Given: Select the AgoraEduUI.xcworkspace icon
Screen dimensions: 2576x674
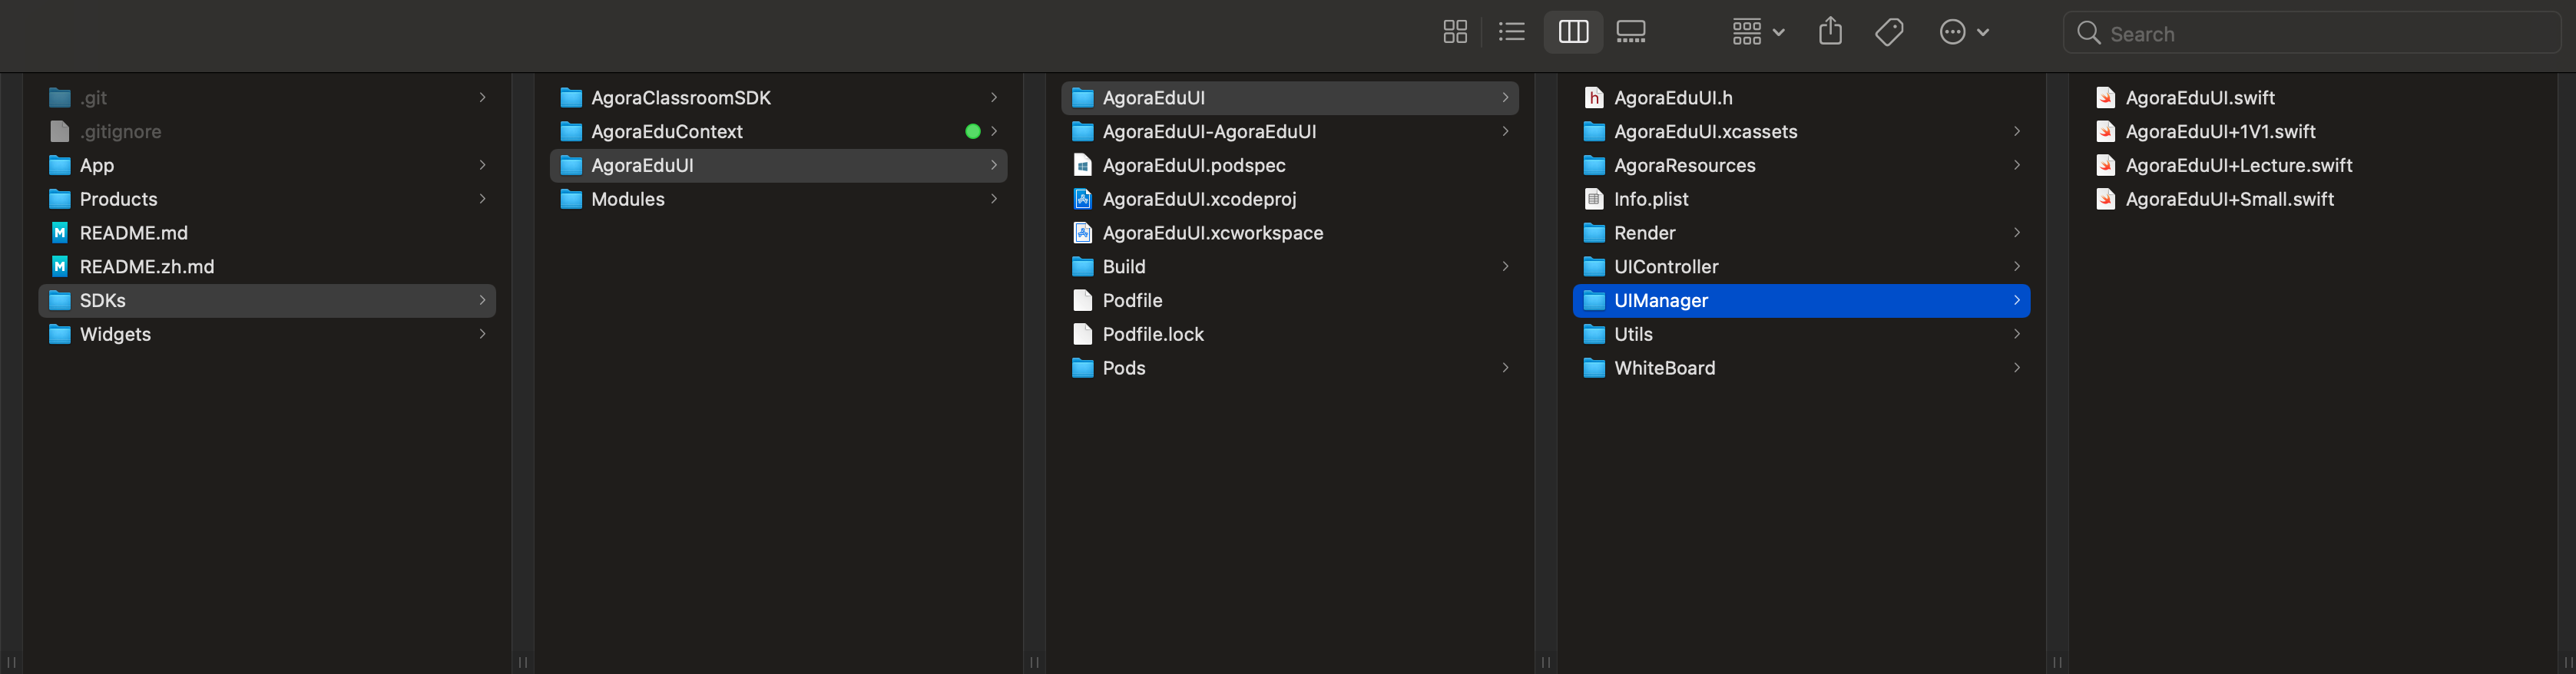Looking at the screenshot, I should [1082, 233].
